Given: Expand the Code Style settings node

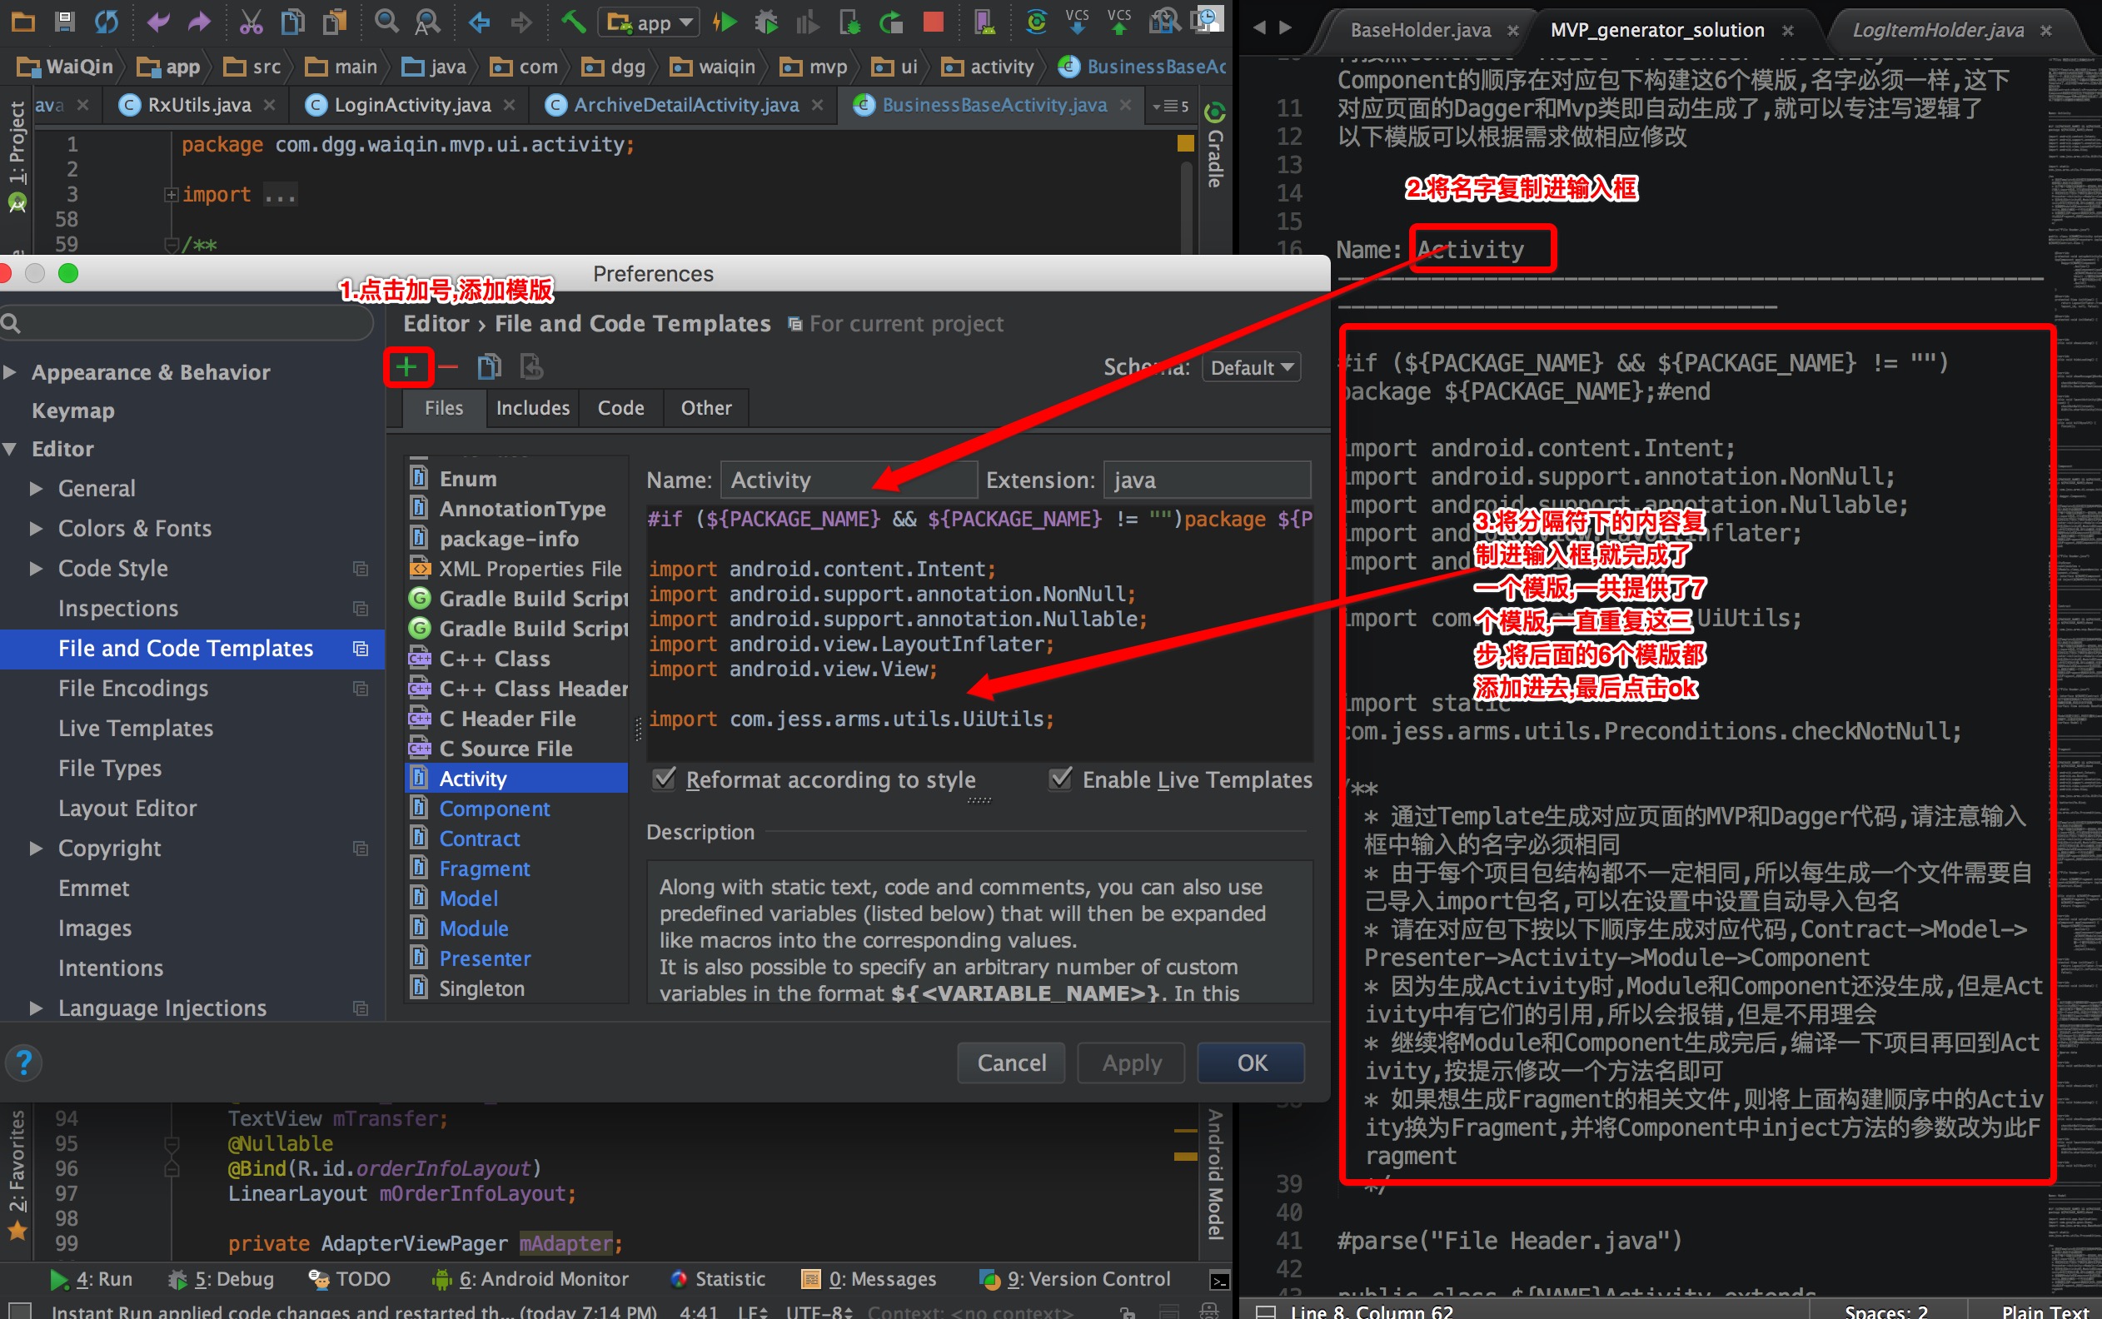Looking at the screenshot, I should [36, 568].
